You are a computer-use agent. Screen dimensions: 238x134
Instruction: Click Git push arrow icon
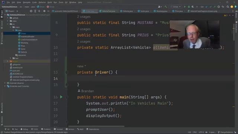[215, 7]
